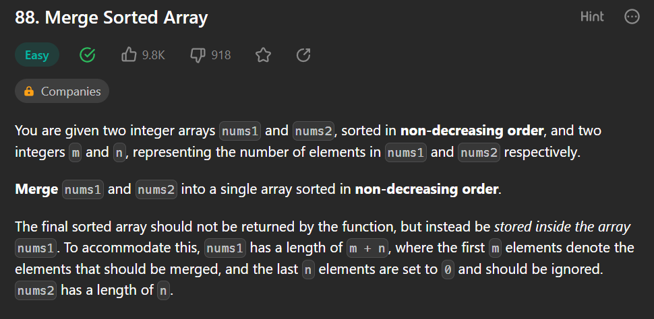Click "has a length of" in last line
Viewport: 654px width, 319px height.
point(107,290)
